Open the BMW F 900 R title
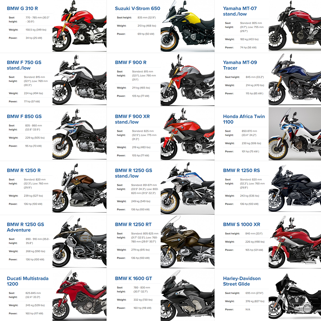The image size is (321, 321). pos(130,62)
